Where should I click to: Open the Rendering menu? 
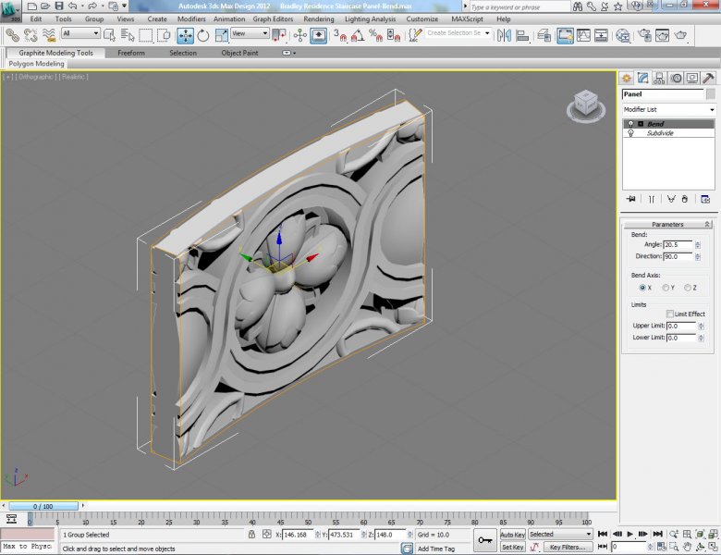tap(319, 18)
